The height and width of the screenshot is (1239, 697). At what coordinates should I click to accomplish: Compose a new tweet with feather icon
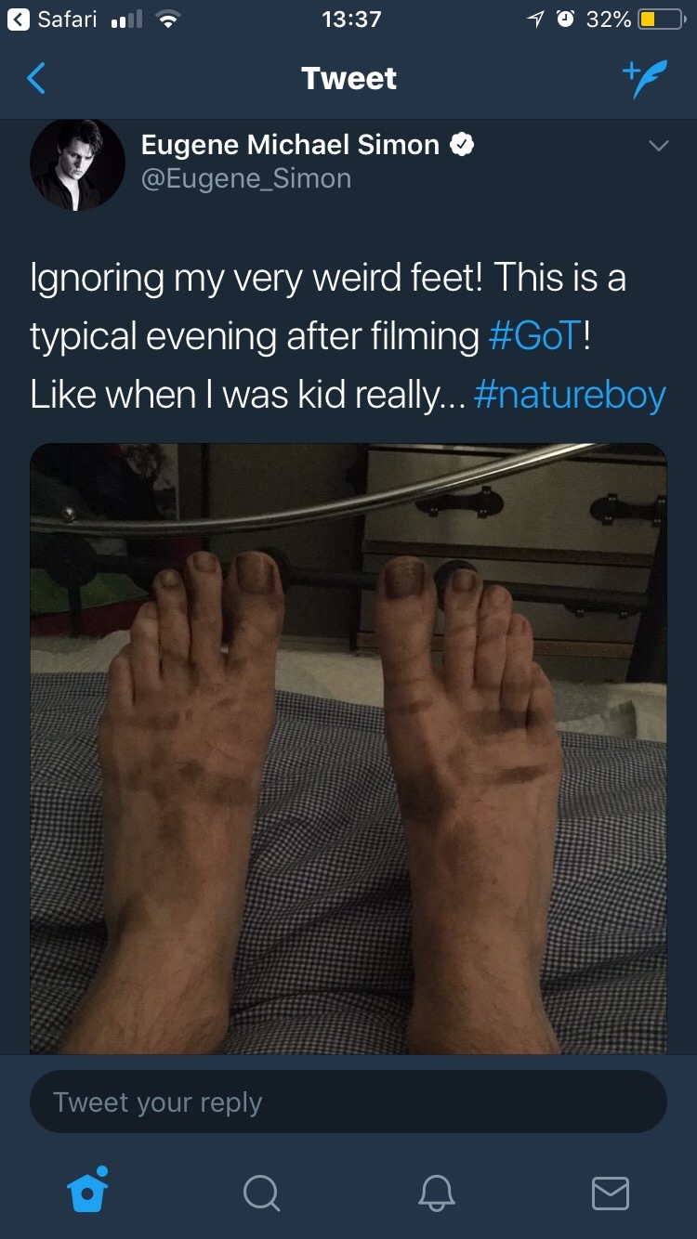(x=644, y=79)
